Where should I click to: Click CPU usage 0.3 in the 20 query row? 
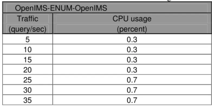pyautogui.click(x=132, y=69)
